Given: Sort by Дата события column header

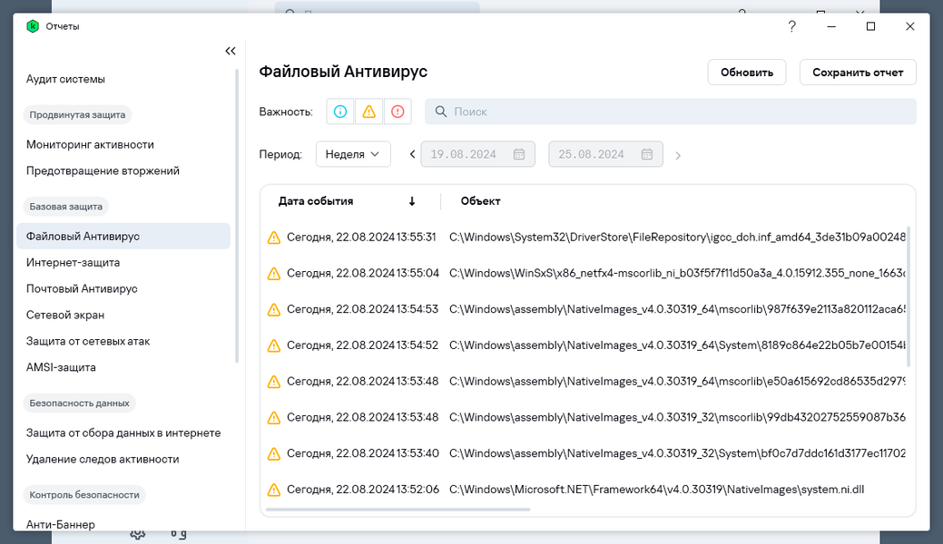Looking at the screenshot, I should pos(316,201).
